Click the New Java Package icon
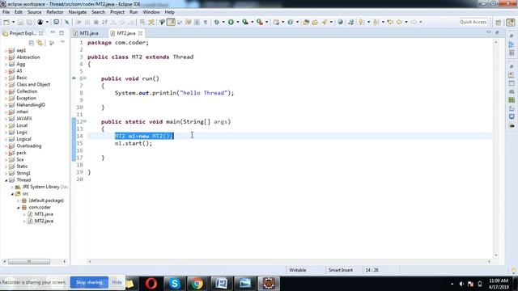The height and width of the screenshot is (291, 518). click(x=276, y=22)
